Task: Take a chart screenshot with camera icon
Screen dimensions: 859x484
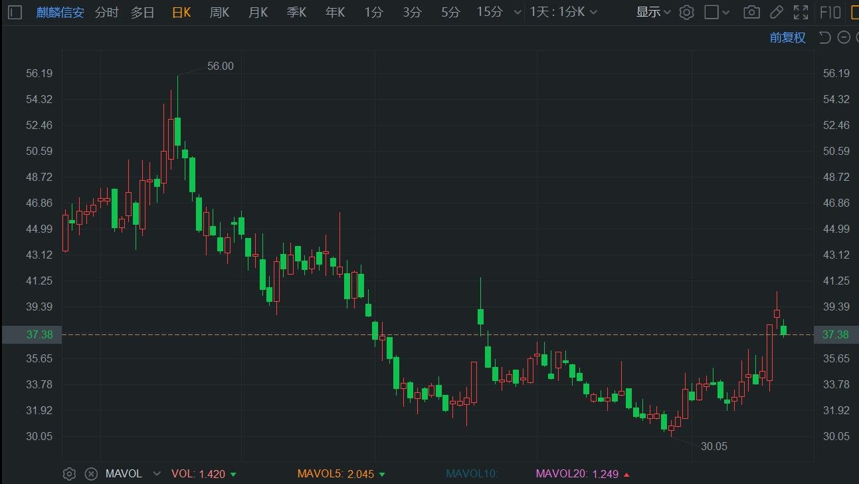Action: (x=751, y=12)
